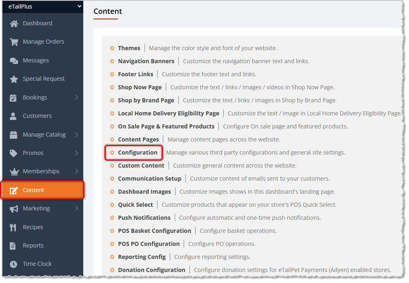Open POS PO Configuration

(149, 244)
